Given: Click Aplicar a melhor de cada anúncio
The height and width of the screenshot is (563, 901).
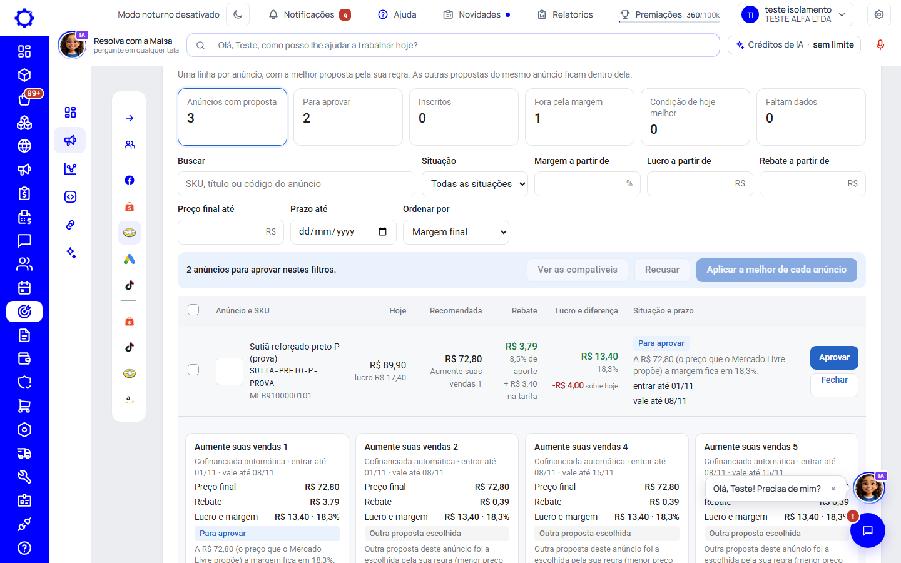Looking at the screenshot, I should 776,270.
